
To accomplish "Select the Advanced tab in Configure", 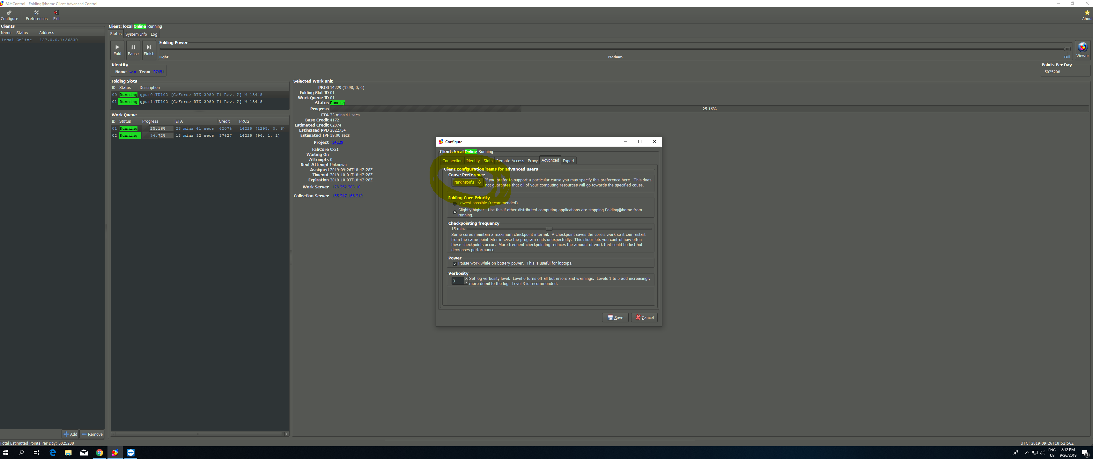I will click(x=550, y=160).
